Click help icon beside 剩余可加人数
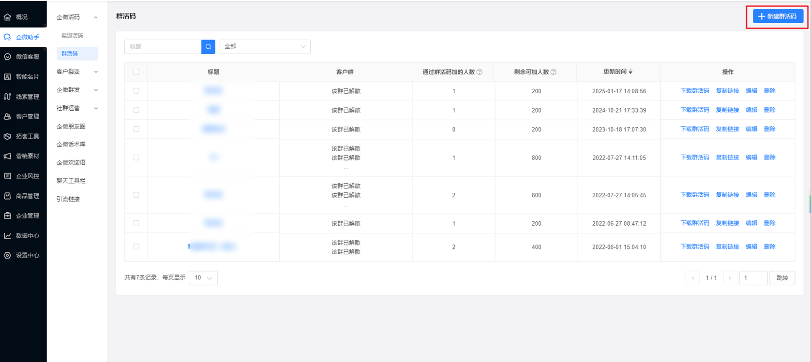 click(x=554, y=72)
